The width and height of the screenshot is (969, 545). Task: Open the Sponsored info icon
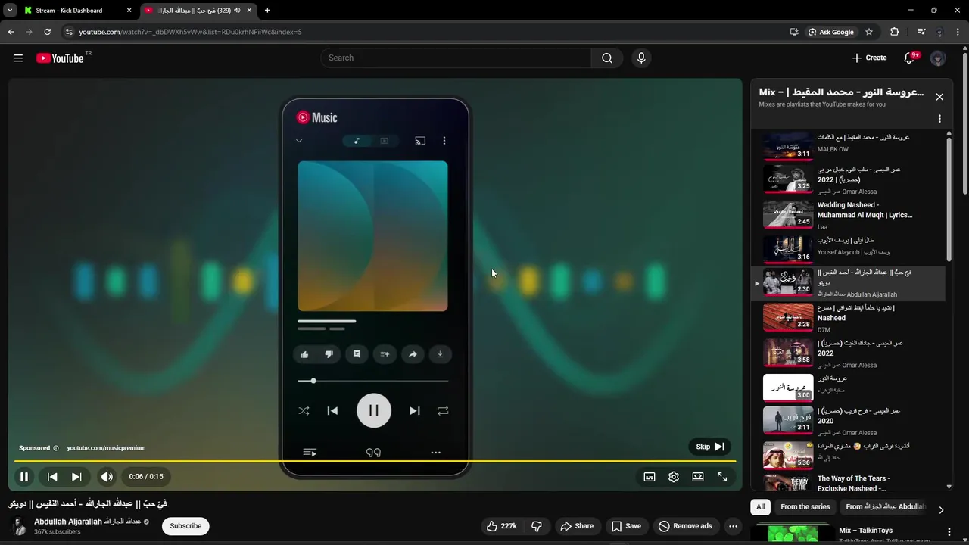tap(56, 448)
